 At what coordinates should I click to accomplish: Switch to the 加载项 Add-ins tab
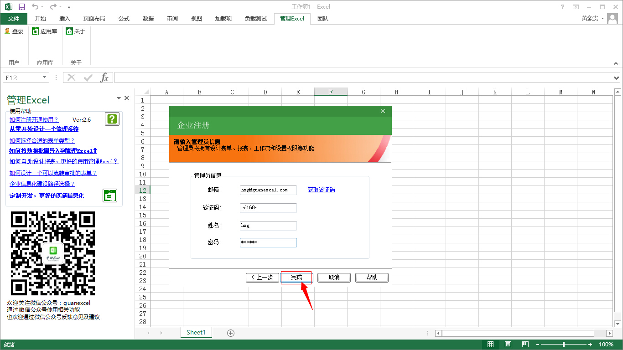click(x=223, y=19)
